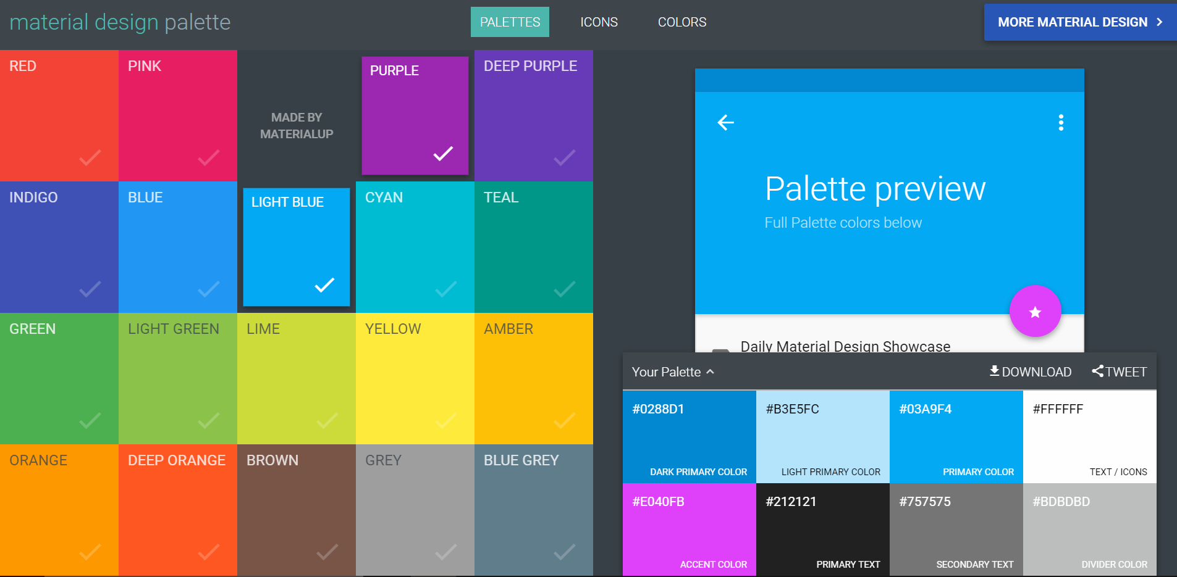Deselect the checked PURPLE tile
The width and height of the screenshot is (1177, 577).
tap(415, 115)
